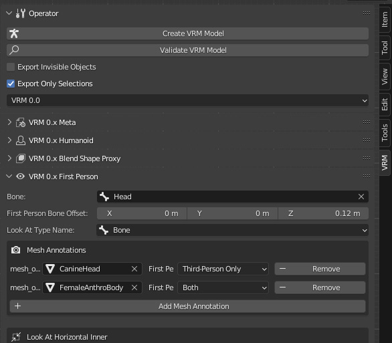Switch to the View sidebar tab
The height and width of the screenshot is (343, 392).
pyautogui.click(x=385, y=76)
